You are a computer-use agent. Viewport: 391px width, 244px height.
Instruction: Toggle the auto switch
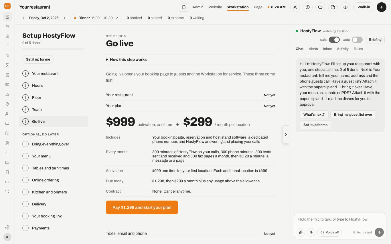pos(357,40)
